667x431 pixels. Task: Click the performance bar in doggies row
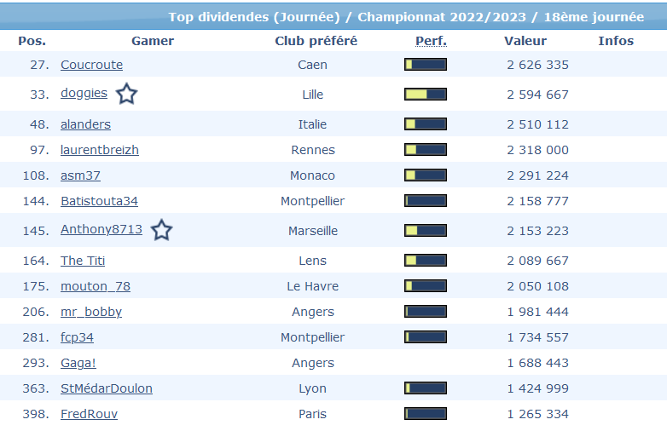coord(425,95)
